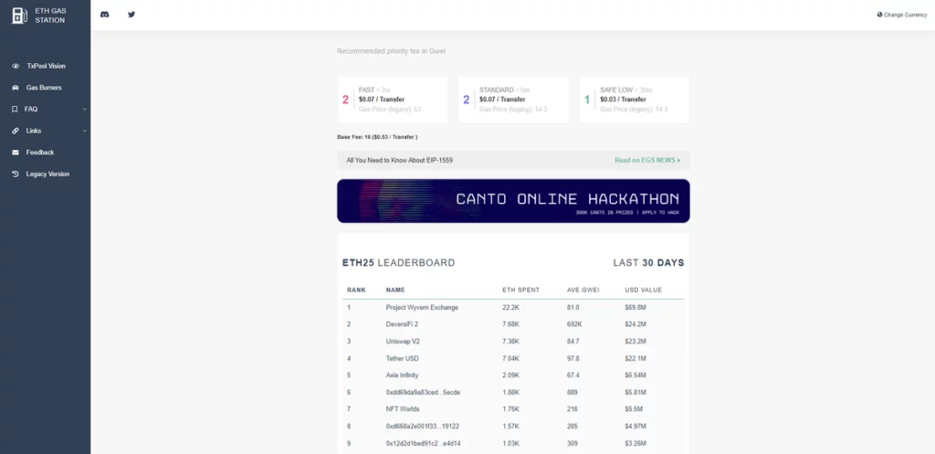
Task: Click the Change Currency globe icon
Action: (879, 15)
